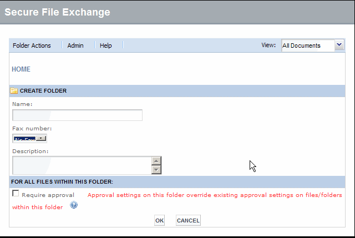The height and width of the screenshot is (238, 355).
Task: Click the Create Folder icon
Action: (14, 91)
